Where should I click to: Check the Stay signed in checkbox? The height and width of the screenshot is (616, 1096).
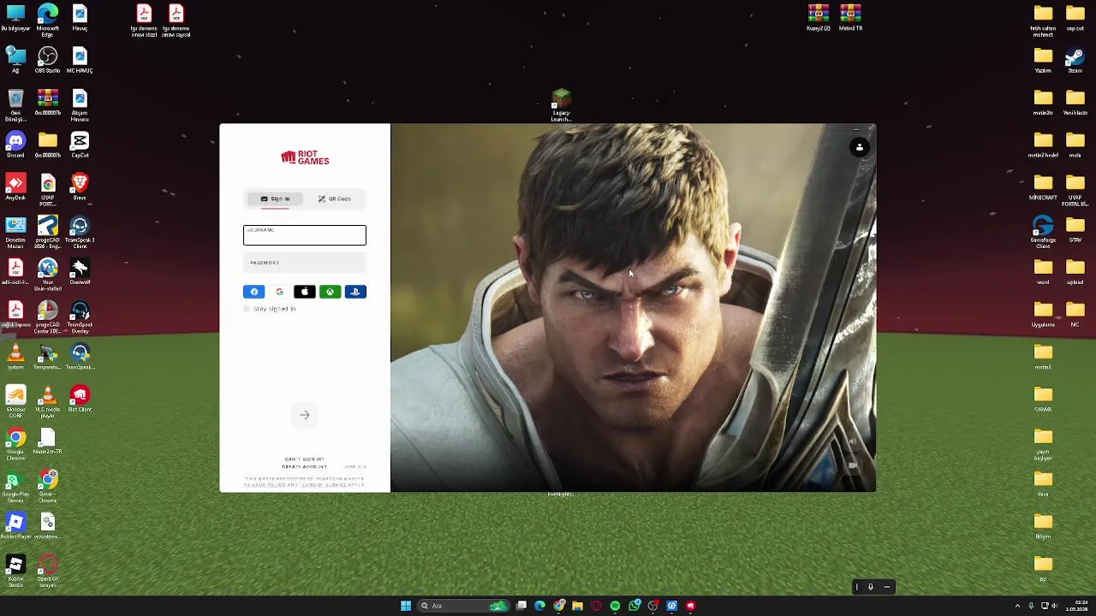pos(247,309)
